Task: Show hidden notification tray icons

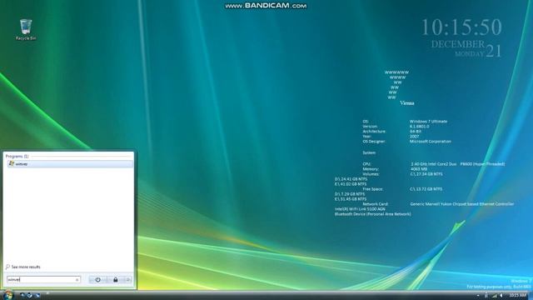Action: click(x=478, y=296)
